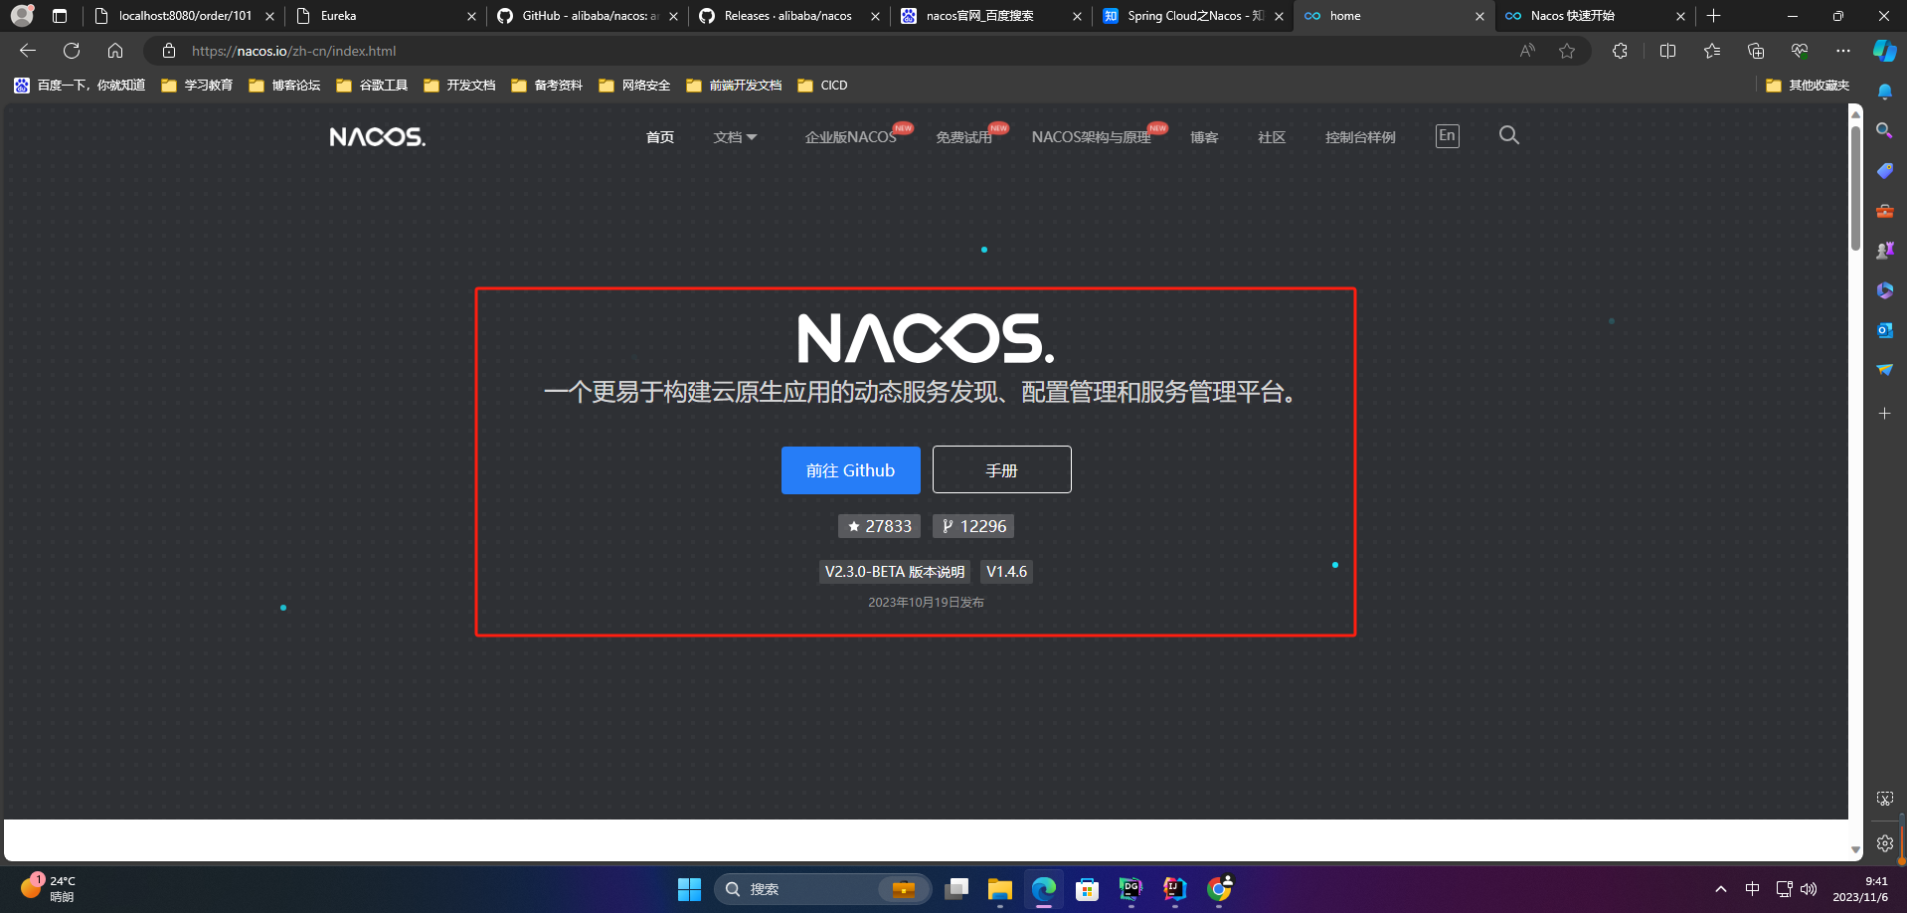Switch to Spring Cloud之Nacos tab

[x=1193, y=16]
